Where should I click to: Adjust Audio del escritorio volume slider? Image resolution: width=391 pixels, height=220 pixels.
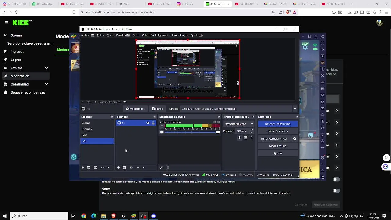click(x=192, y=132)
